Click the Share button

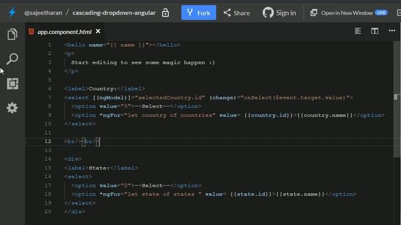coord(237,12)
